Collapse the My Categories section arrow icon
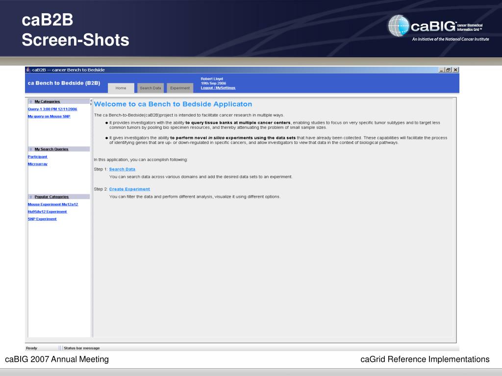The height and width of the screenshot is (376, 502). (x=31, y=102)
